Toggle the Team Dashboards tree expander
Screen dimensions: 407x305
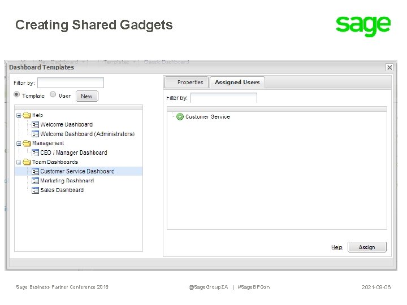click(x=19, y=162)
